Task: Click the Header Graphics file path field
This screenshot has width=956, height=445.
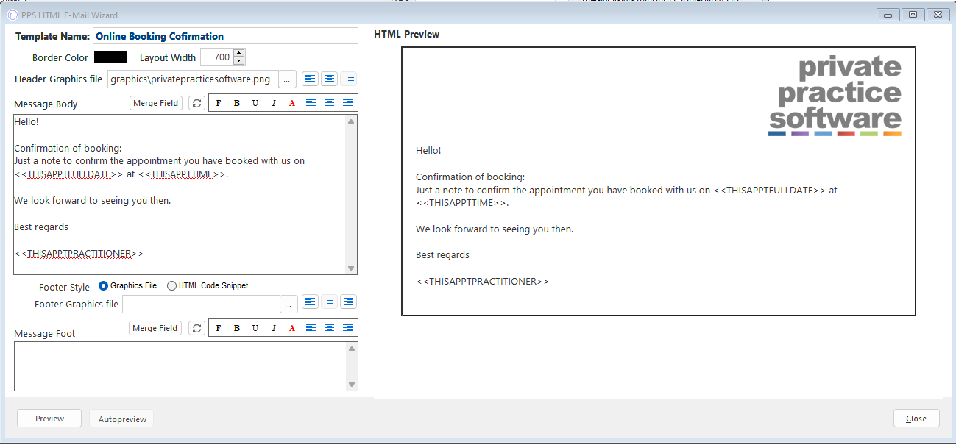Action: [x=194, y=79]
